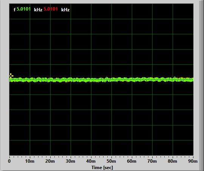Click the 80m time axis label

click(172, 161)
